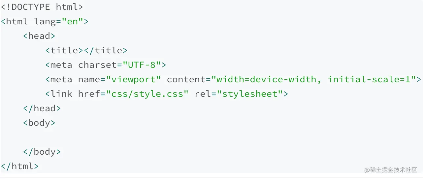Click the closing body tag
Viewport: 423px width, 179px height.
[x=42, y=152]
